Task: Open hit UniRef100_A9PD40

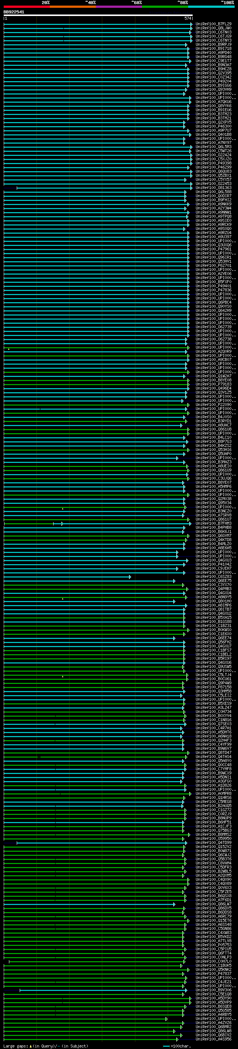Action: [213, 52]
